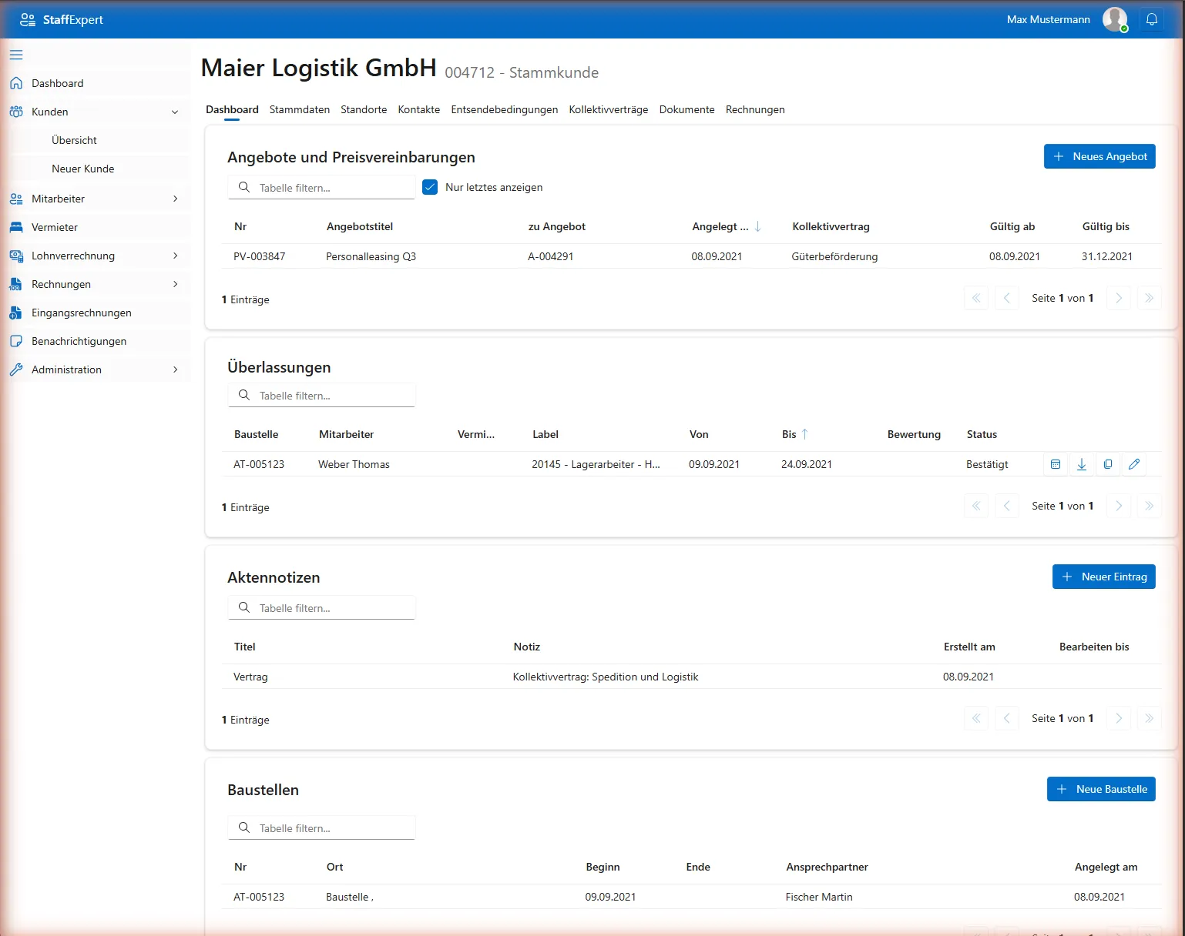
Task: Switch to the Stammdaten tab
Action: click(x=299, y=109)
